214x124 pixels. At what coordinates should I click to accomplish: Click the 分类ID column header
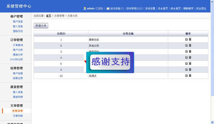pyautogui.click(x=61, y=33)
